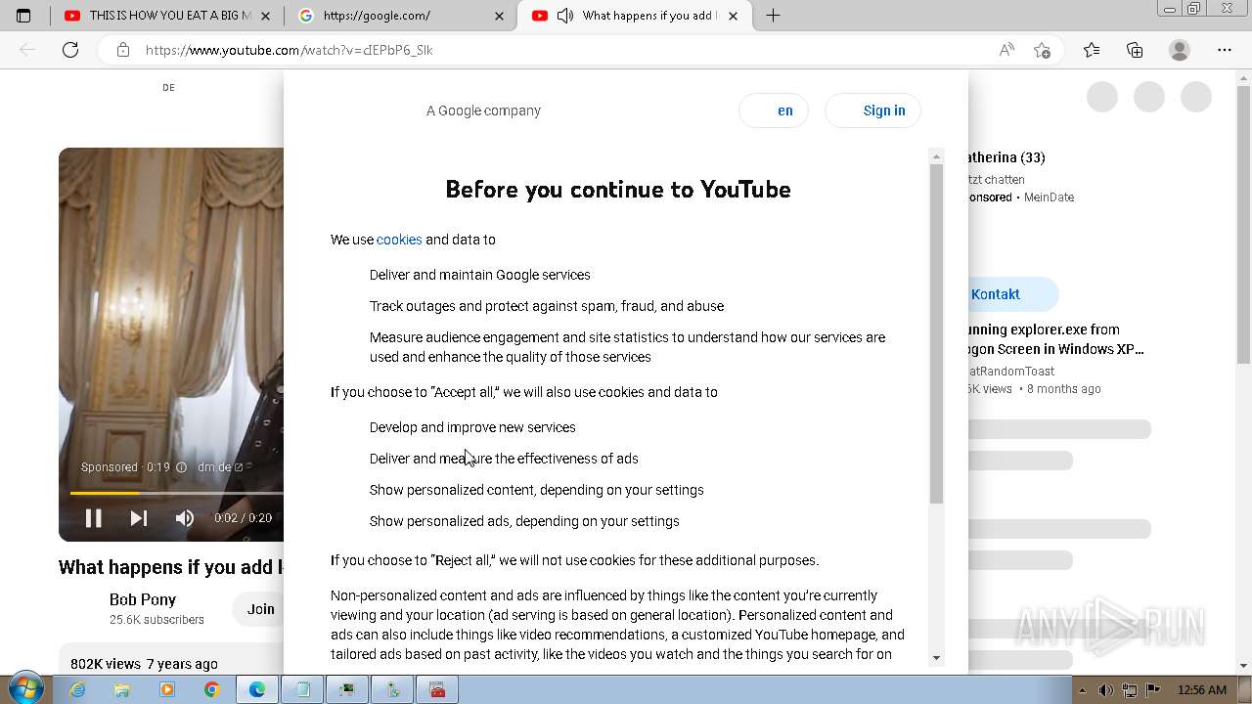Open the browser profile avatar
The image size is (1252, 704).
tap(1180, 50)
